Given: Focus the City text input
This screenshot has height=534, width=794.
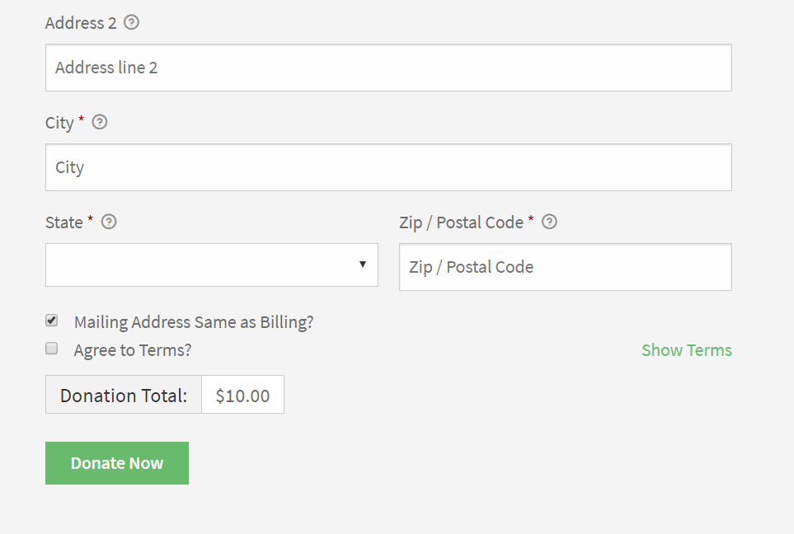Looking at the screenshot, I should pyautogui.click(x=388, y=166).
